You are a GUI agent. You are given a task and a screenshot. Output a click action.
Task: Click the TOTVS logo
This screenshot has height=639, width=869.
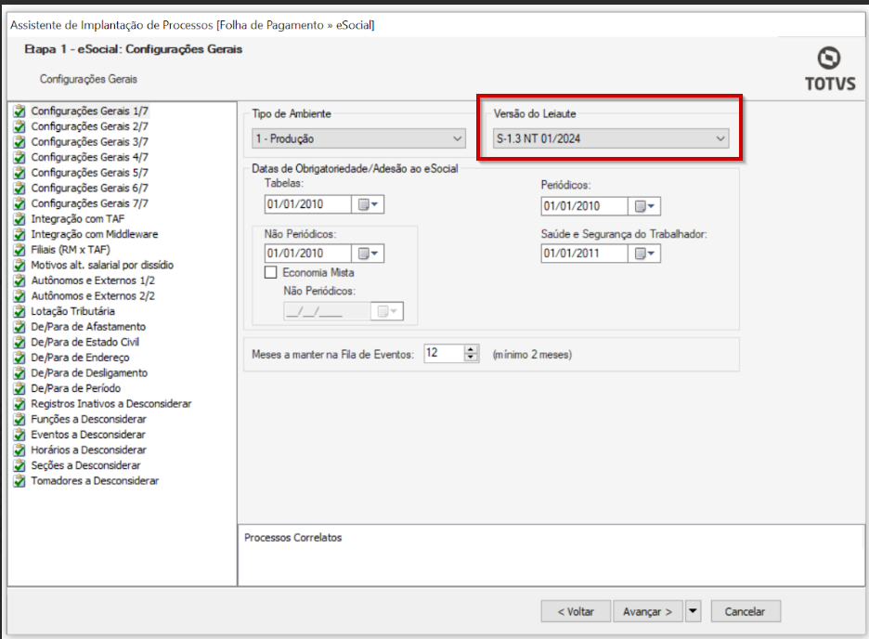point(830,69)
